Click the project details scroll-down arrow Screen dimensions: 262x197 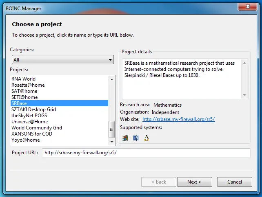click(x=244, y=95)
